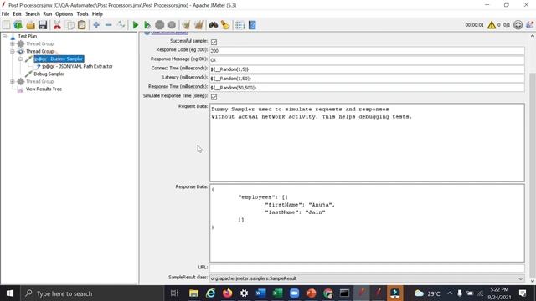Stop the running test icon
This screenshot has width=536, height=301.
[160, 25]
